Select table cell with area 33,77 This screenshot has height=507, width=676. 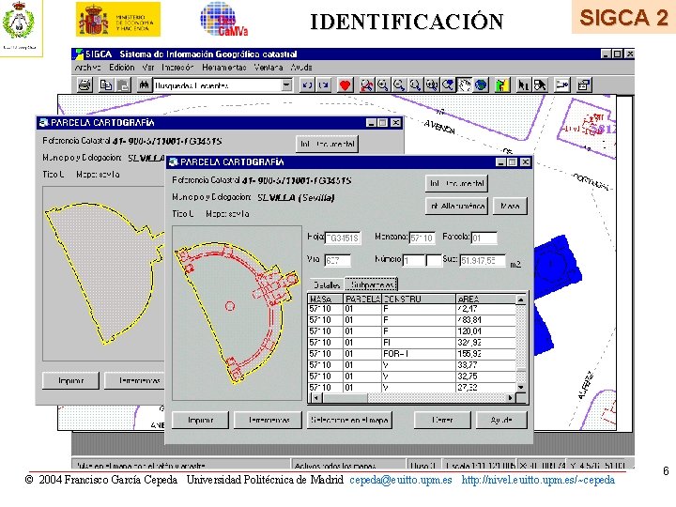coord(485,365)
